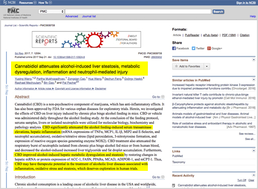Open the PMID number link
Image resolution: width=258 pixels, height=189 pixels.
156,57
